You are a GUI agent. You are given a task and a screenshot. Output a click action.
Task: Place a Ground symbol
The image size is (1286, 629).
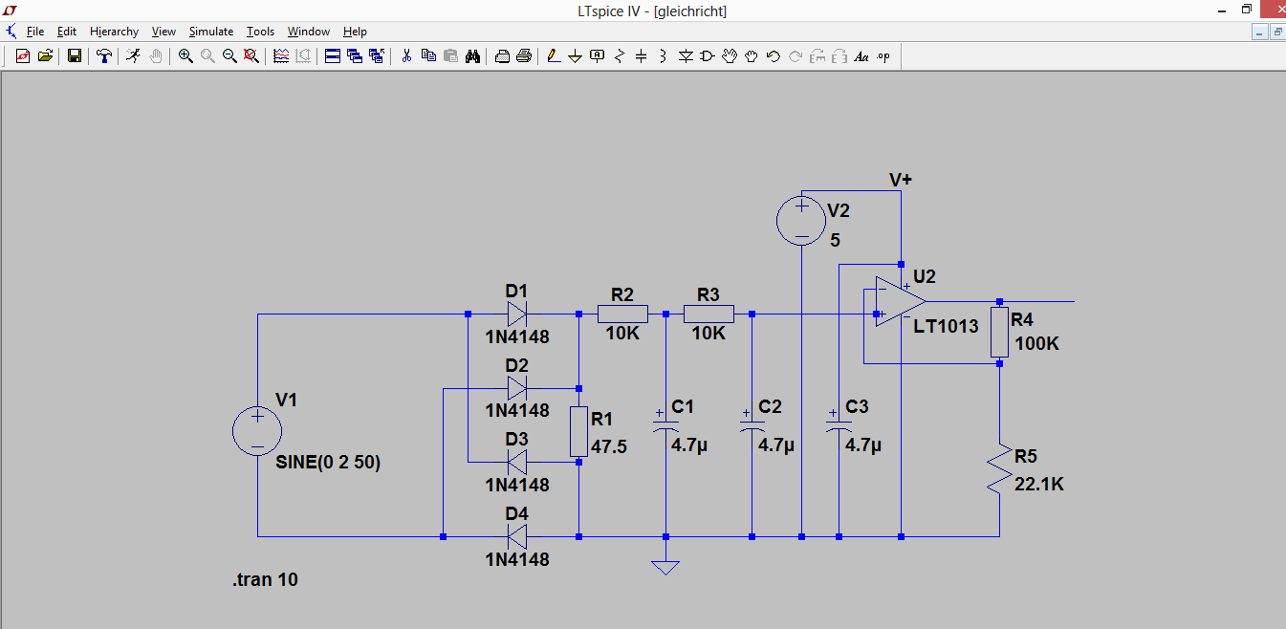(576, 56)
